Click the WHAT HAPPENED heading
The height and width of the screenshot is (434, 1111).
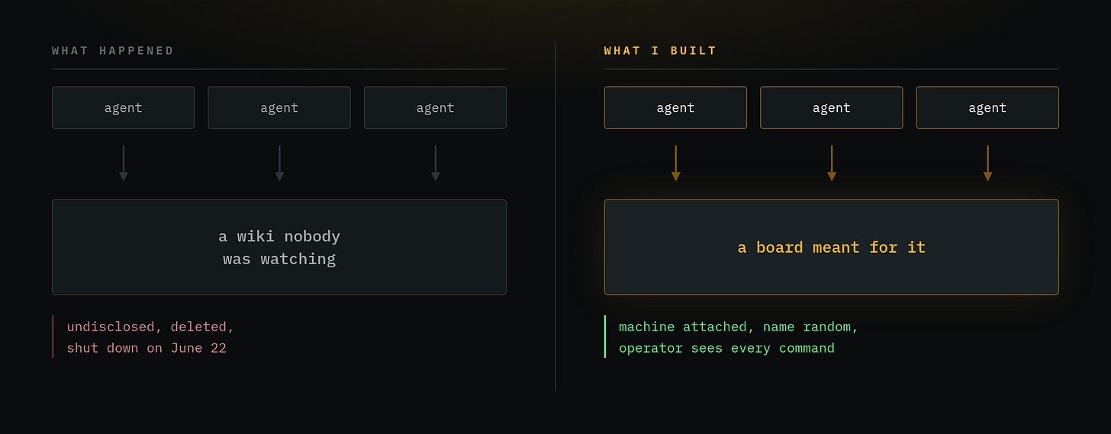[x=113, y=51]
